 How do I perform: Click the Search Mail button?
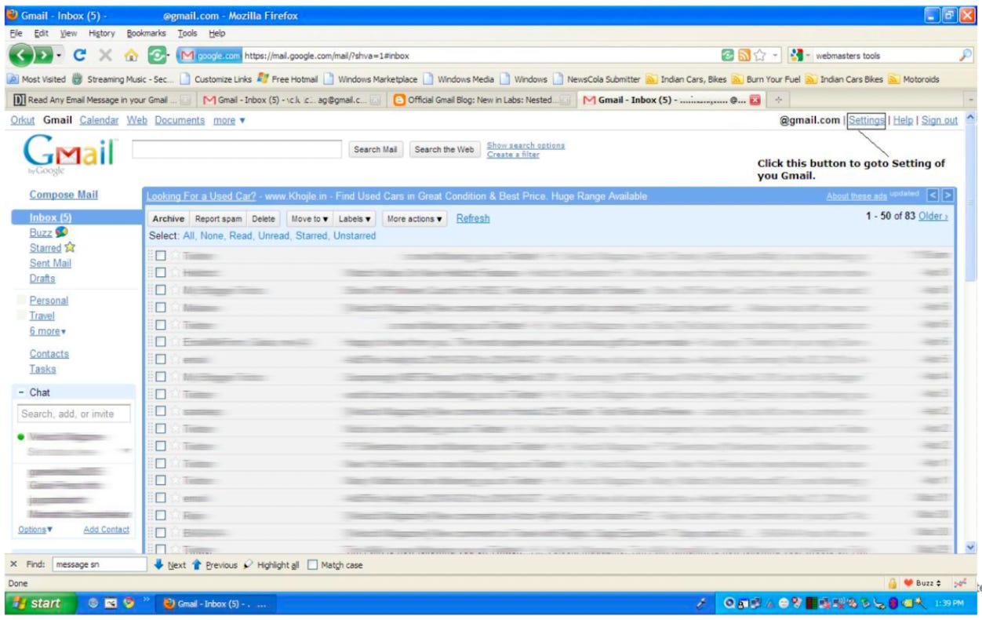click(376, 149)
